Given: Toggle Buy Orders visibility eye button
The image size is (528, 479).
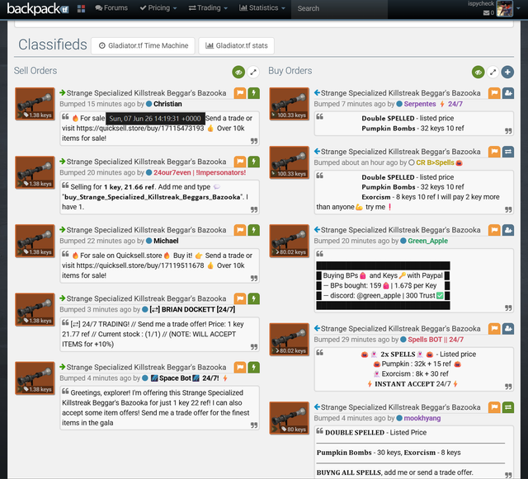Looking at the screenshot, I should click(x=478, y=72).
